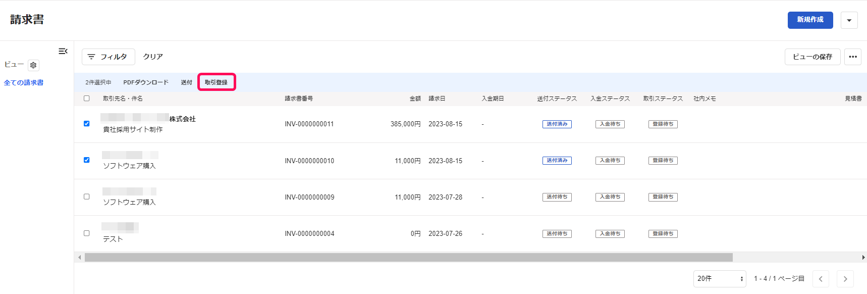Click 送付済み badge in INV-0000000011 row
The height and width of the screenshot is (294, 867).
coord(557,124)
